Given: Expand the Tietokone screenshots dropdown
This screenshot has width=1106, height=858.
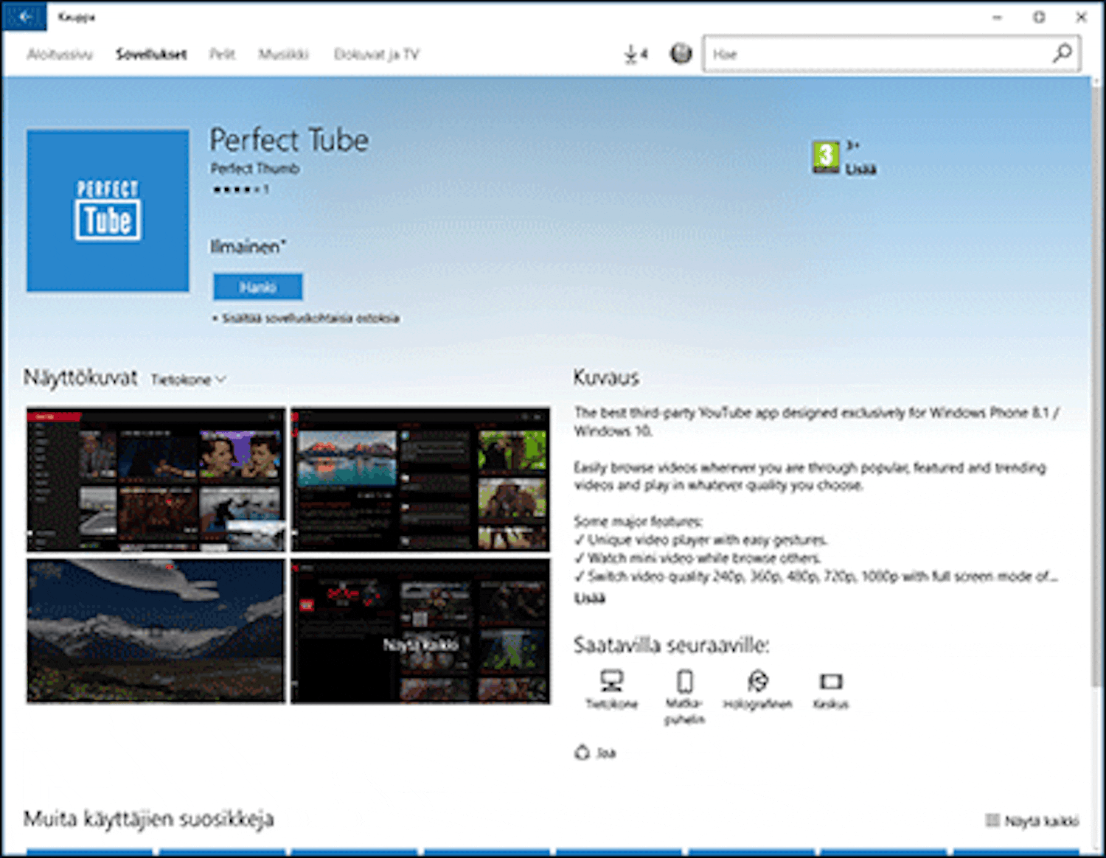Looking at the screenshot, I should coord(189,380).
